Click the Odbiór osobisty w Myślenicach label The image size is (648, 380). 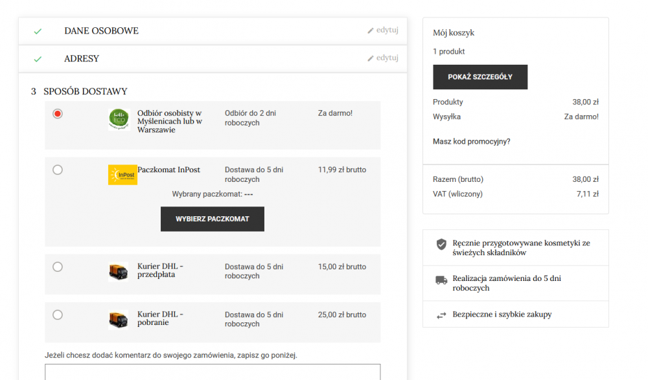[x=169, y=122]
